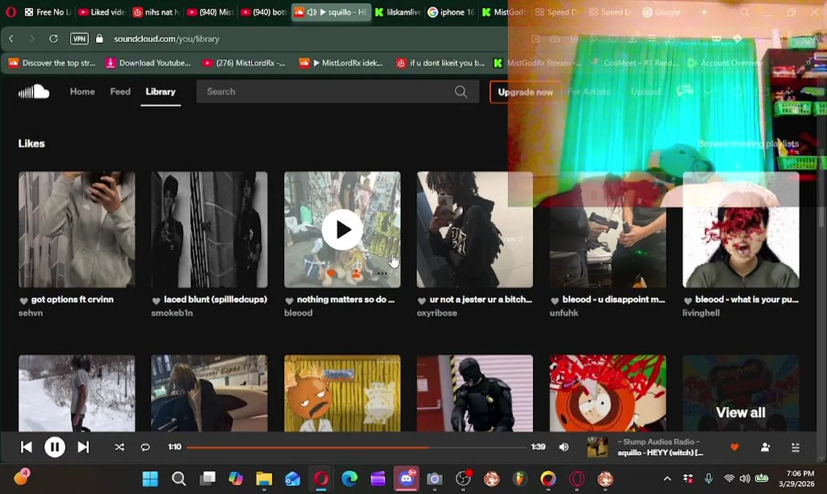The height and width of the screenshot is (494, 827).
Task: Pause the currently playing track
Action: (54, 447)
